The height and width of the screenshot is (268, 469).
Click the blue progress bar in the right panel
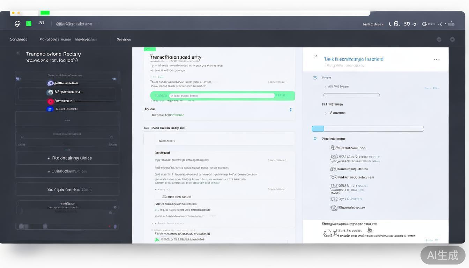[x=318, y=128]
